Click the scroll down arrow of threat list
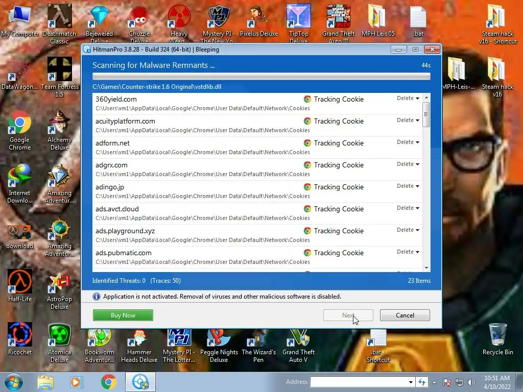This screenshot has height=392, width=523. [426, 268]
